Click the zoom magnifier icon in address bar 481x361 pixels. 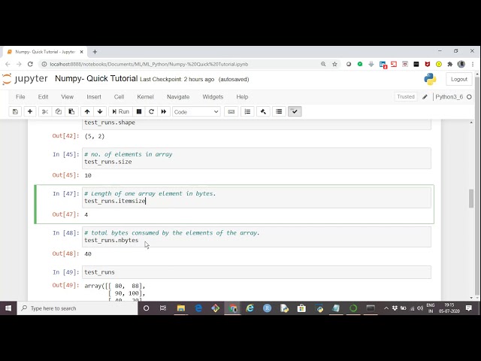point(323,64)
